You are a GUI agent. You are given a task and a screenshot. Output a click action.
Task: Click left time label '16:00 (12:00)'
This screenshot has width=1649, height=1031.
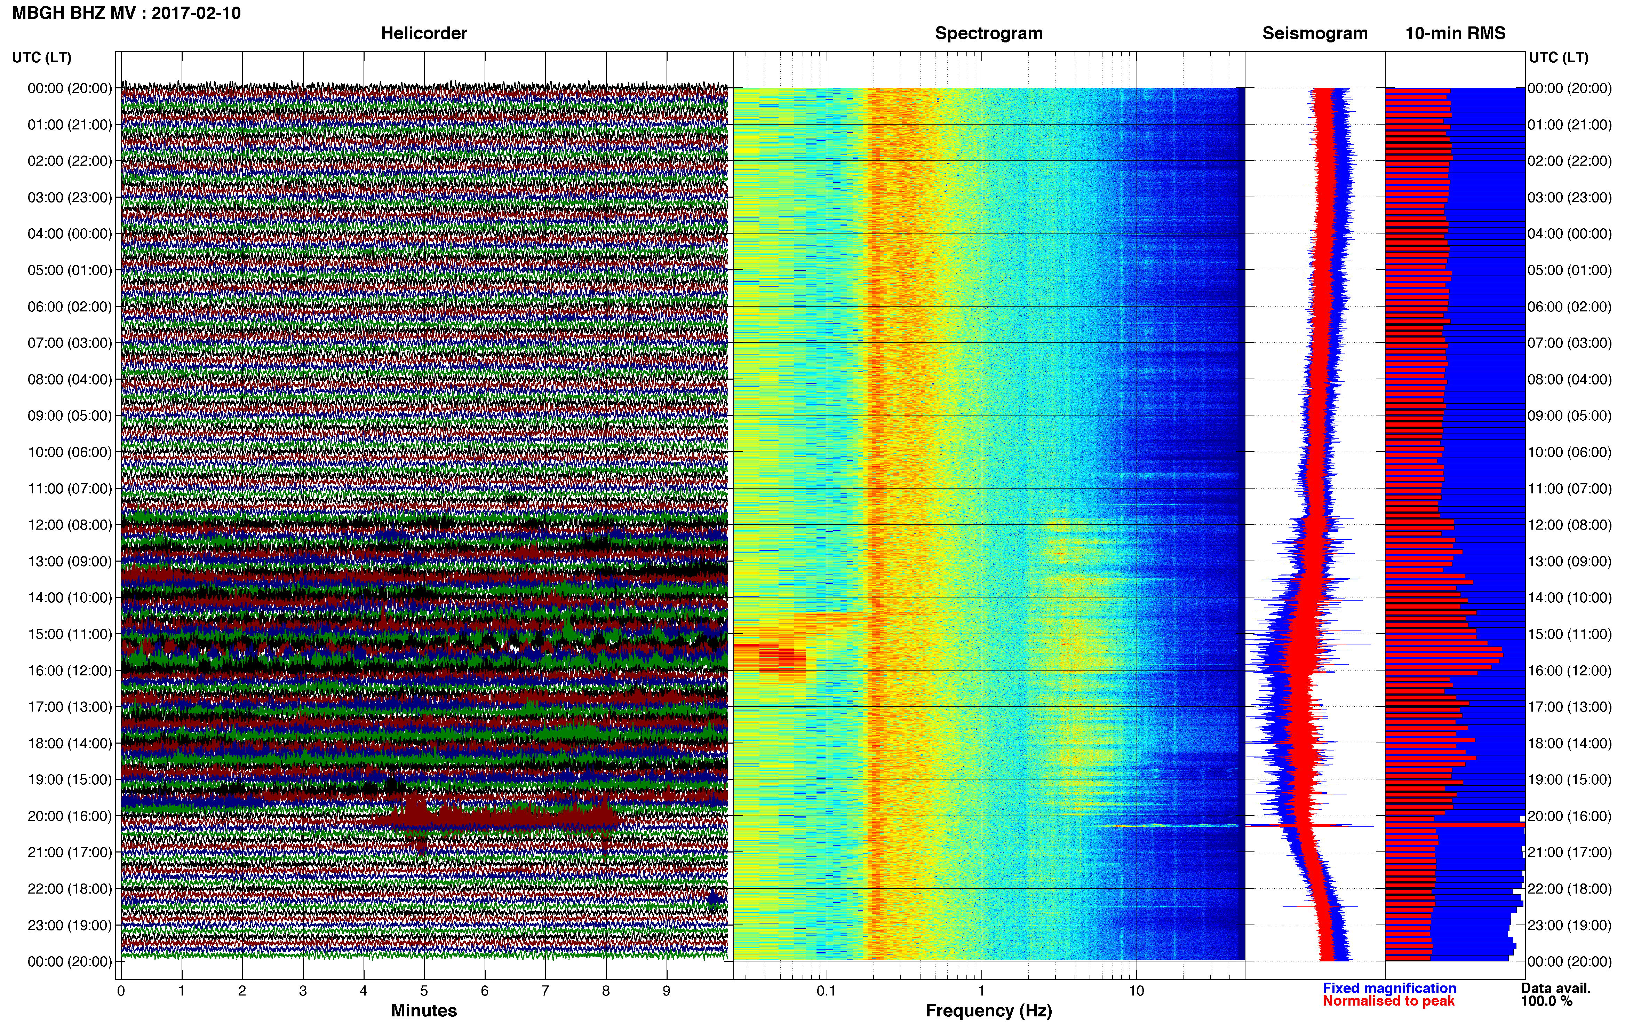70,670
